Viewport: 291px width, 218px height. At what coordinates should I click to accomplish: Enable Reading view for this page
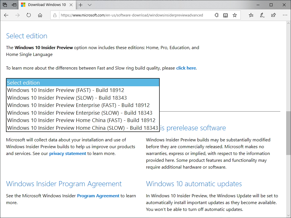tap(225, 15)
